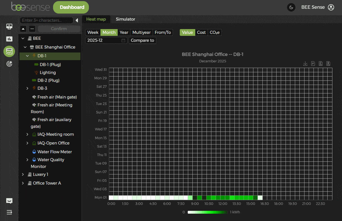Switch to the Simulator tab
Viewport: 342px width, 221px height.
point(125,19)
